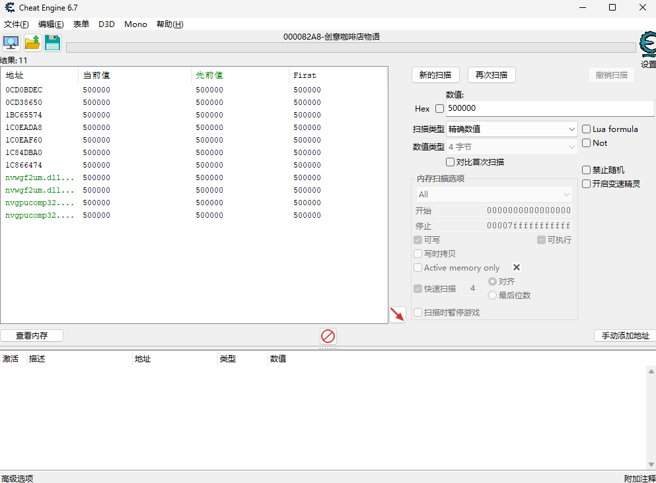
Task: Click the red clear list icon
Action: (x=328, y=337)
